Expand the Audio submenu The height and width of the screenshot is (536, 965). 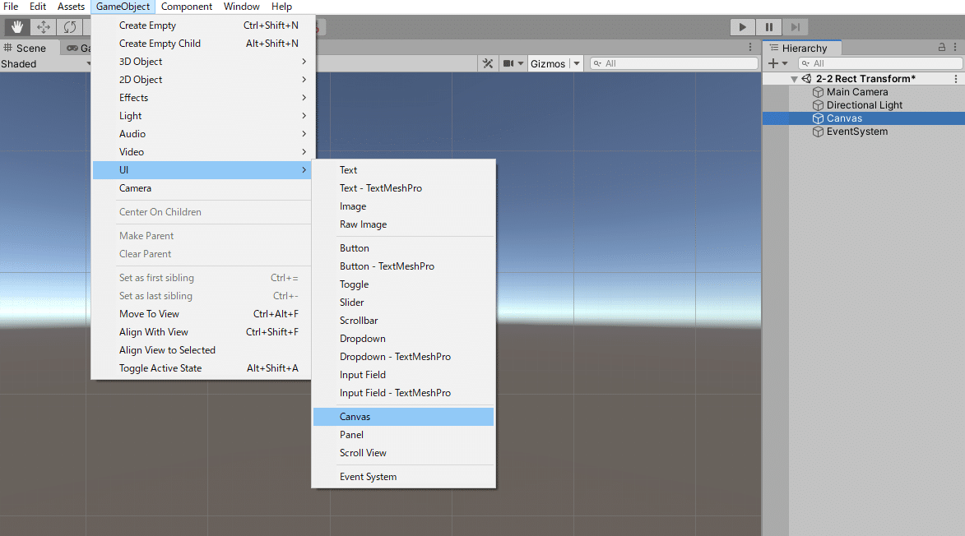(x=202, y=134)
